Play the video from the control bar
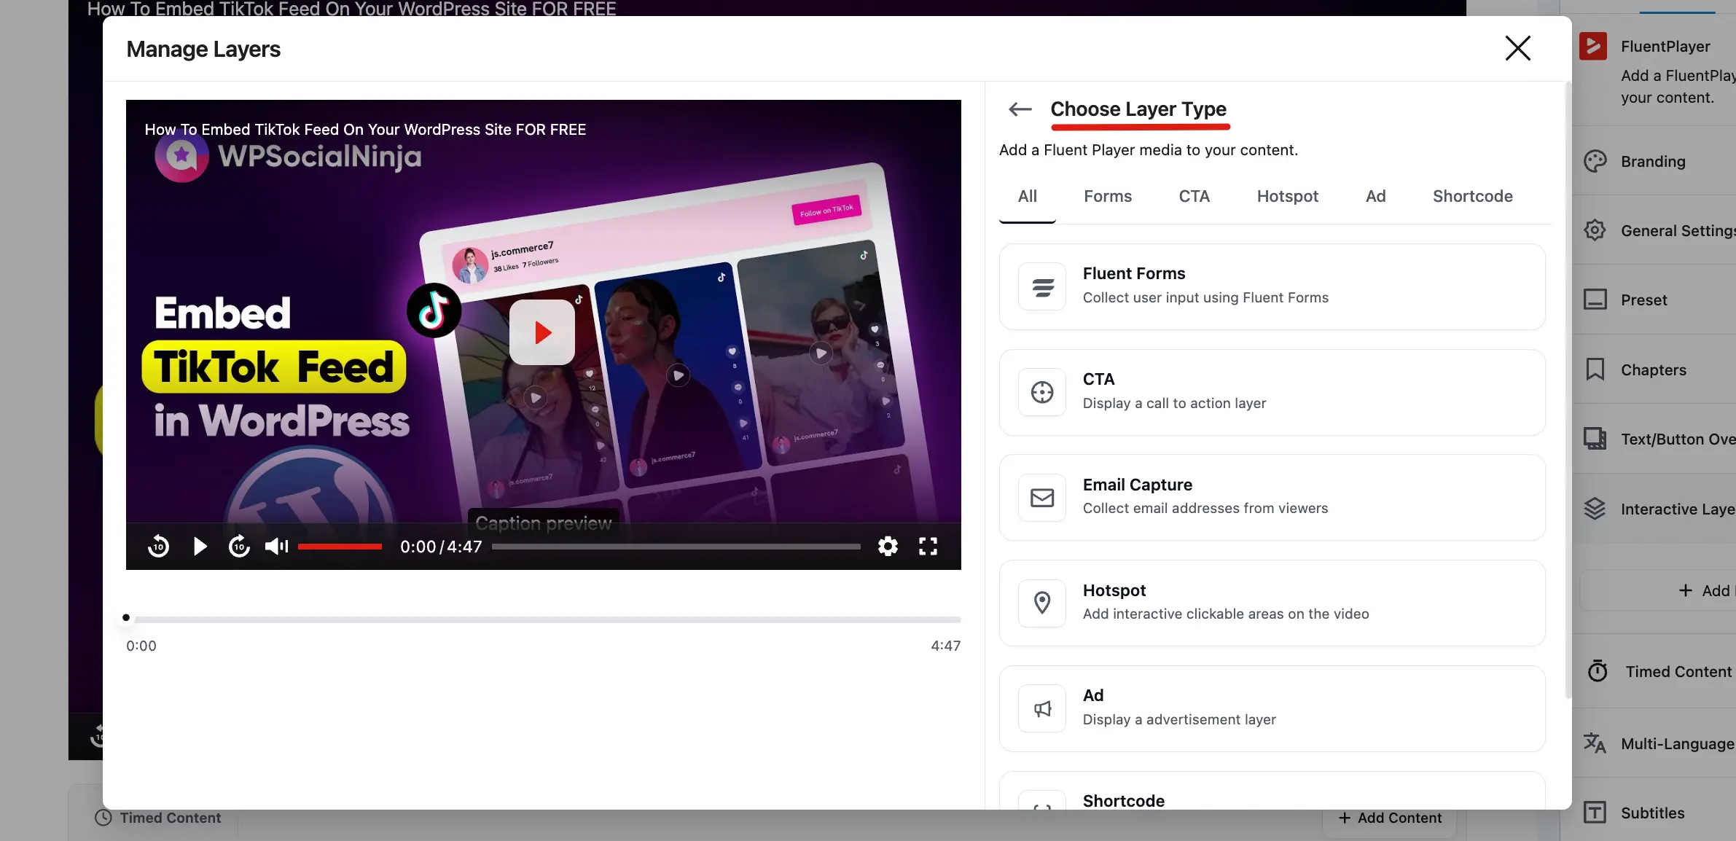The width and height of the screenshot is (1736, 841). (x=200, y=546)
